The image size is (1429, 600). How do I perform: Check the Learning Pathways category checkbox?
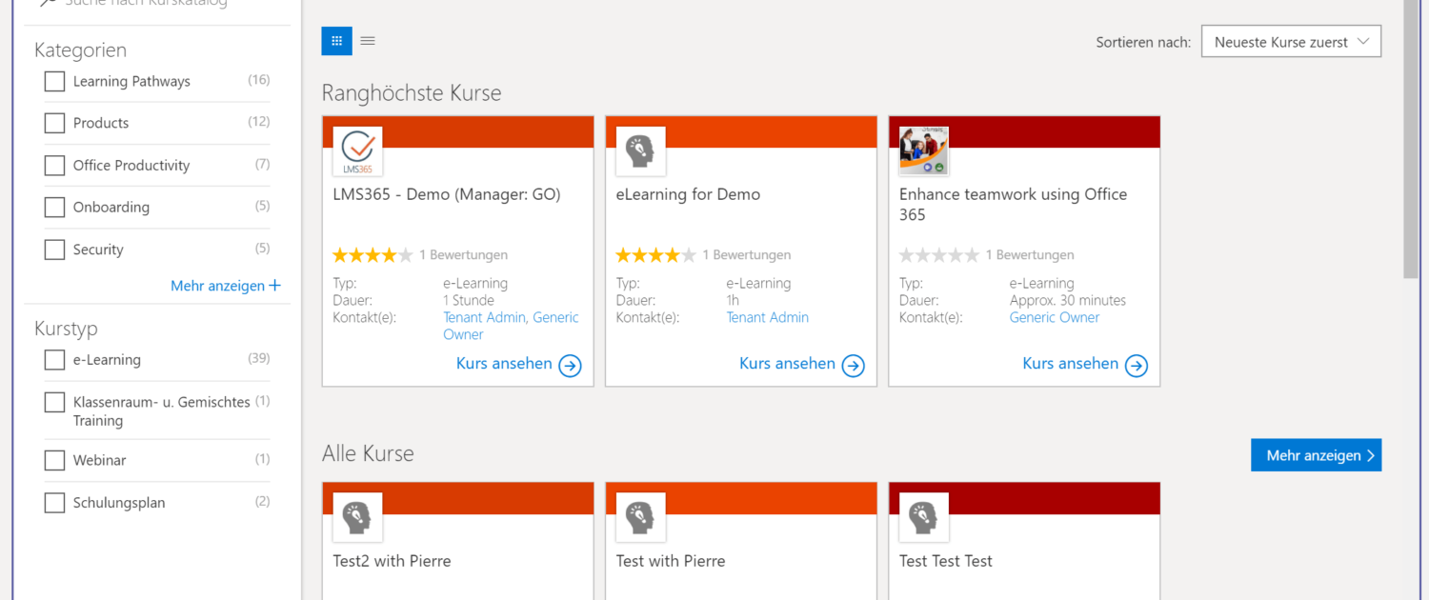54,82
